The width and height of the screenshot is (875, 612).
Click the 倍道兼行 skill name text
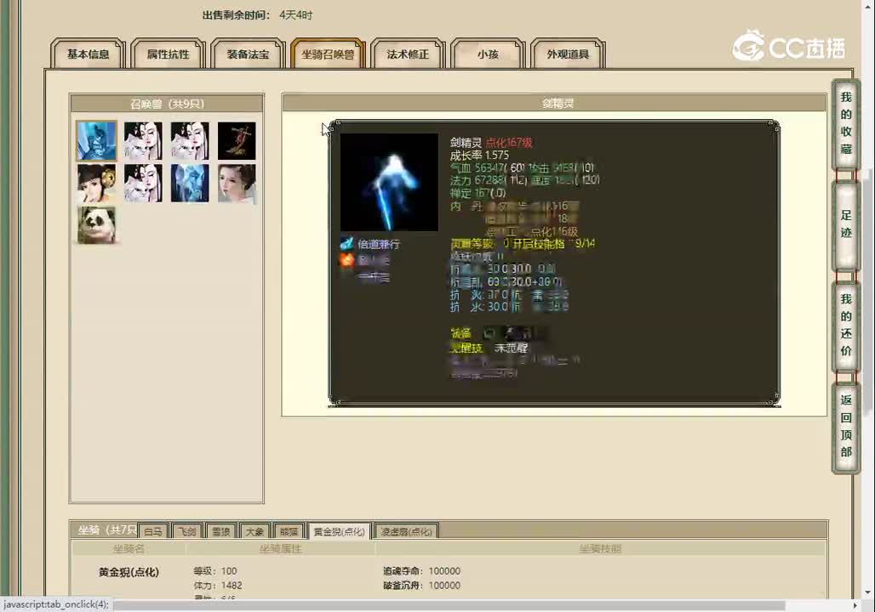coord(379,244)
